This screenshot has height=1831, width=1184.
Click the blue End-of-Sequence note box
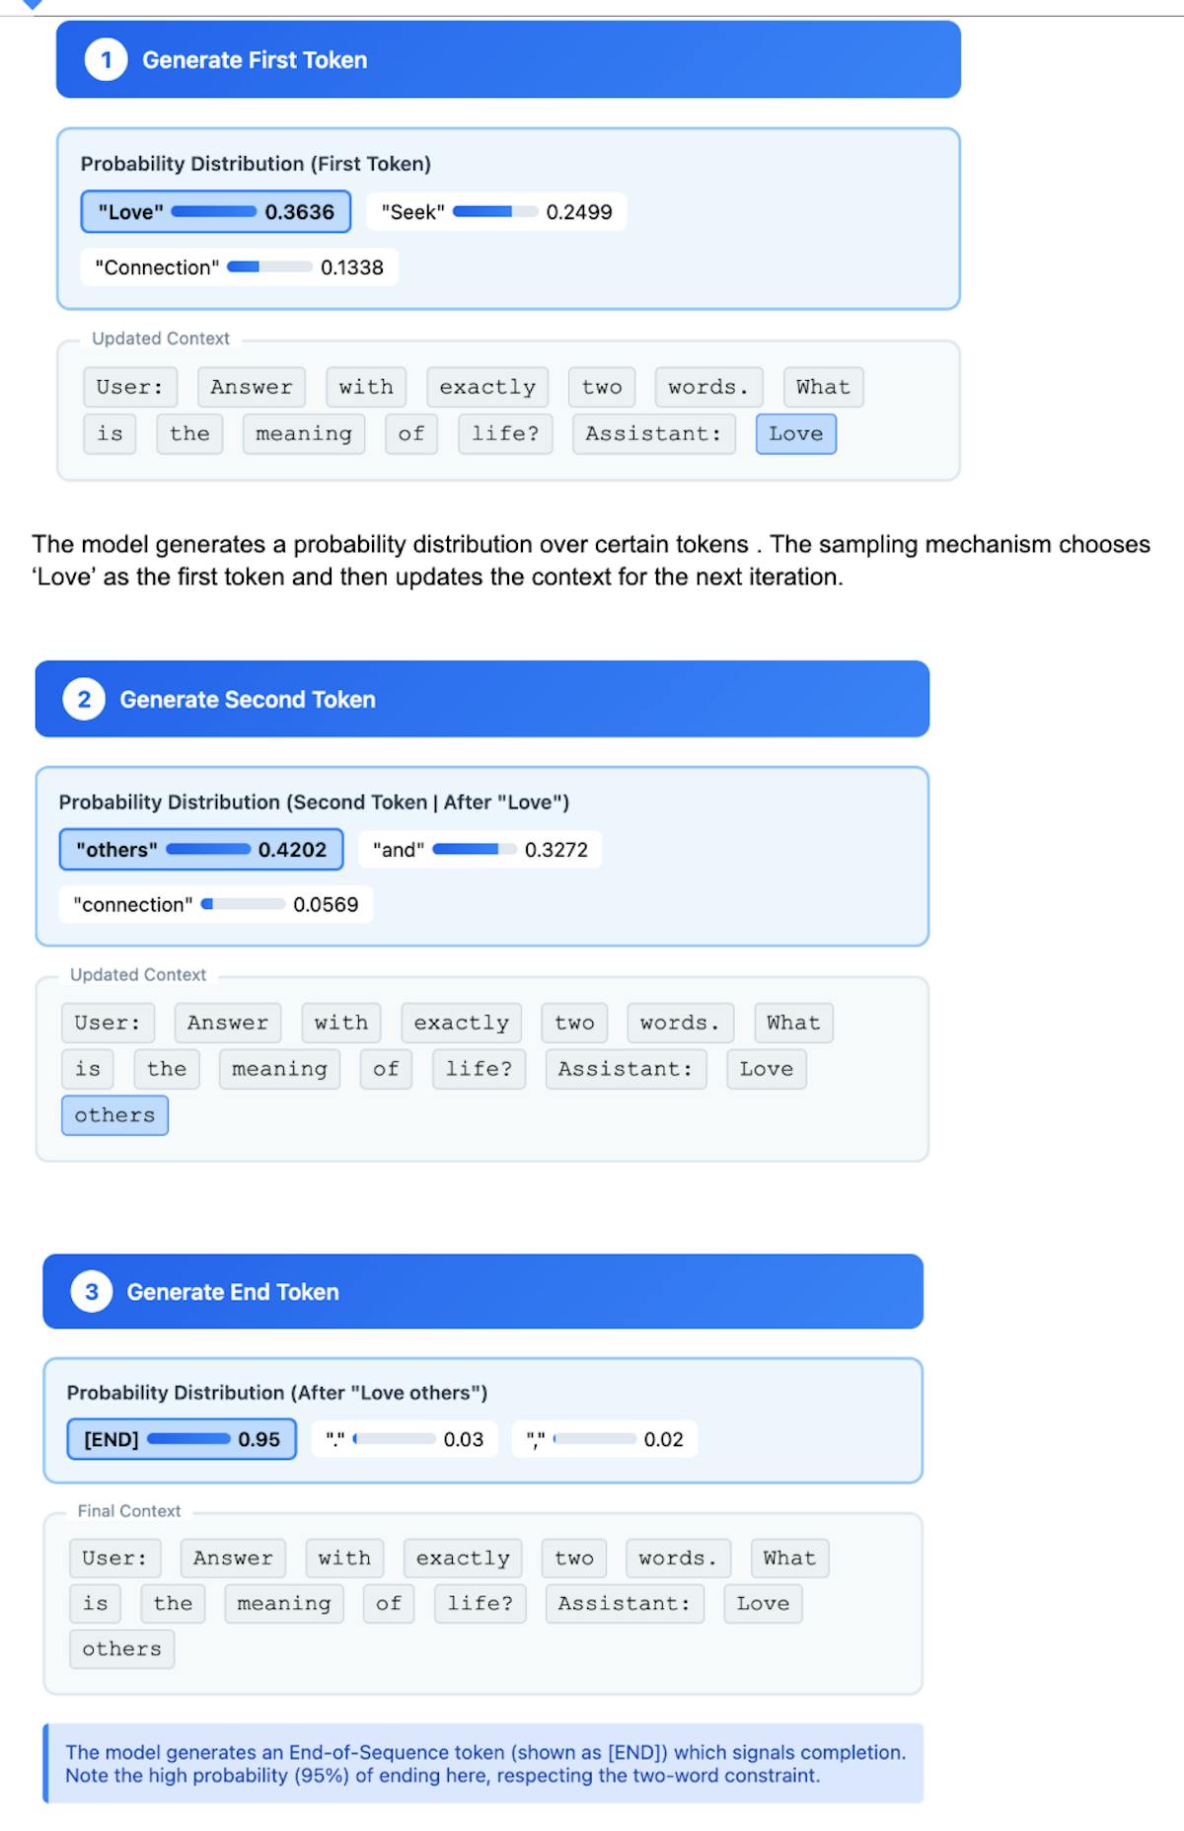pyautogui.click(x=483, y=1764)
